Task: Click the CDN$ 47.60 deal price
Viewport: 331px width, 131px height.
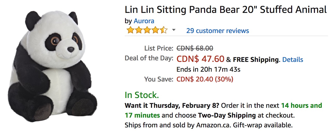Action: [200, 59]
